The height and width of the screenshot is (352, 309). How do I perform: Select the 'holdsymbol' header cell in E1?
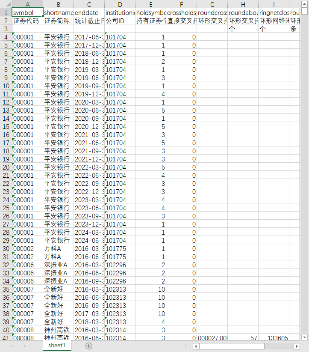click(x=151, y=12)
